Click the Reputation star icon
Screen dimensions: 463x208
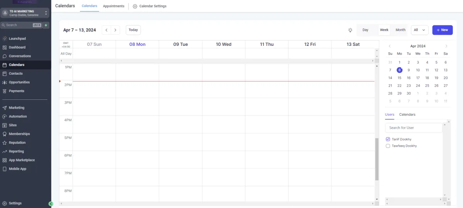tap(5, 143)
